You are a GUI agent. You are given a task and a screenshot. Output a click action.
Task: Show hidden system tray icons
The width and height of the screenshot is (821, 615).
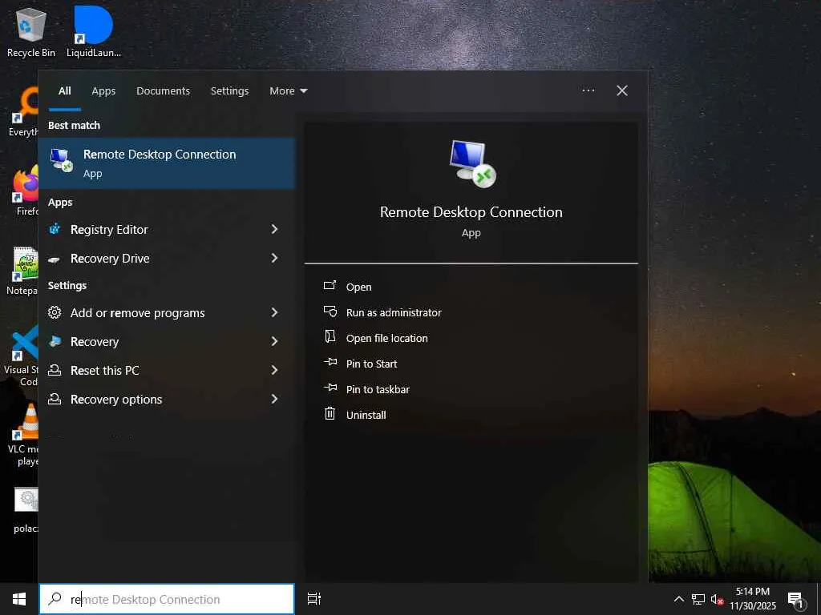click(x=678, y=599)
